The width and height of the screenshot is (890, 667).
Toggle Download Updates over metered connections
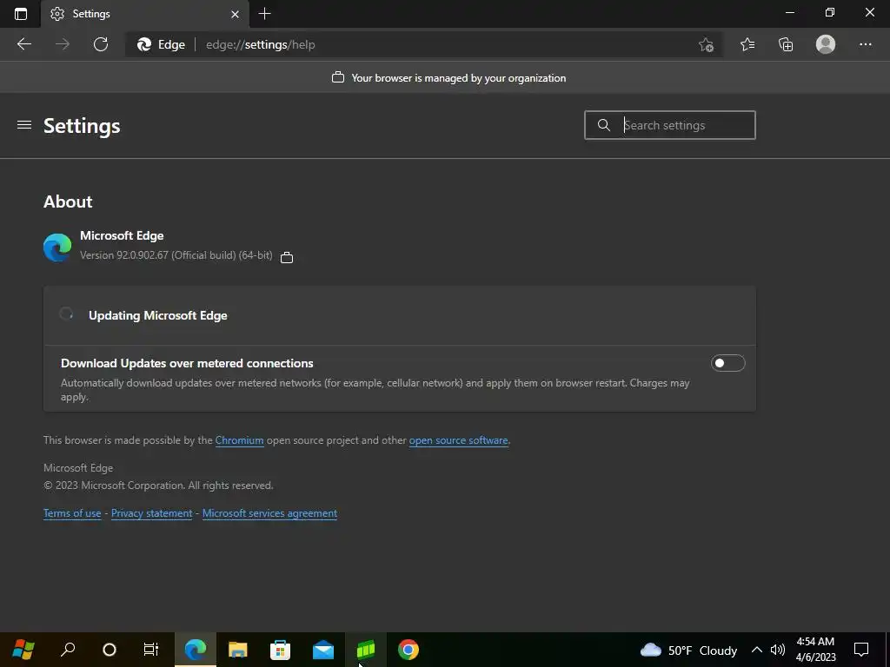(727, 363)
